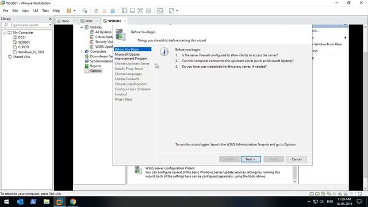This screenshot has height=207, width=368.
Task: Click the WSUS Server Configuration Wizard link
Action: 170,168
